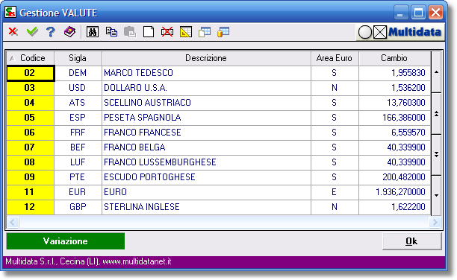This screenshot has height=280, width=457.
Task: Click the double up arrow page-up button
Action: pos(436,114)
